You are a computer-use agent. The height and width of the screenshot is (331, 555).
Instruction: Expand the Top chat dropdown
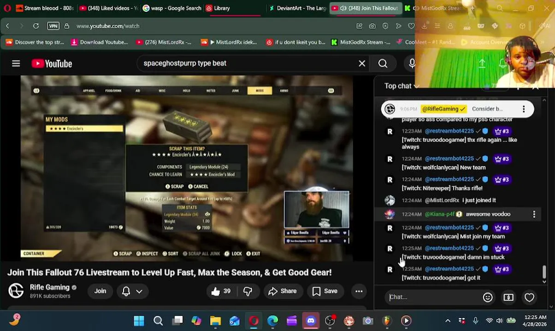pyautogui.click(x=401, y=86)
